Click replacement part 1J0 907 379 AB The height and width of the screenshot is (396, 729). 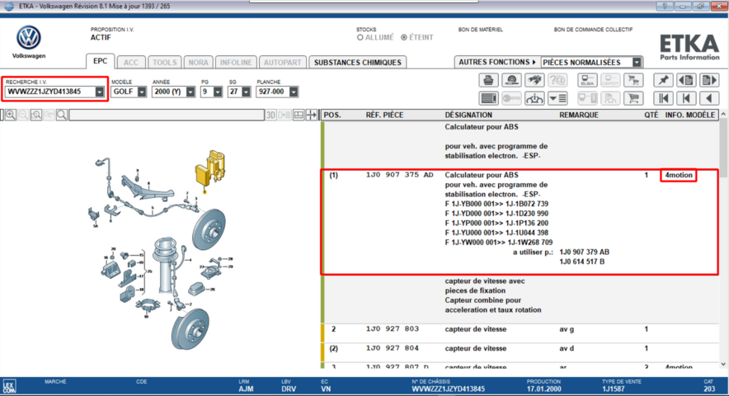click(584, 252)
